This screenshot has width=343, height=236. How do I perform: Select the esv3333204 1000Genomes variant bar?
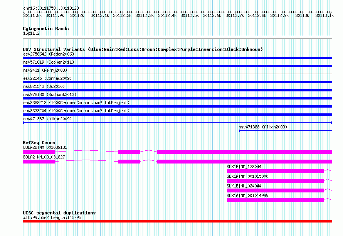pos(177,115)
